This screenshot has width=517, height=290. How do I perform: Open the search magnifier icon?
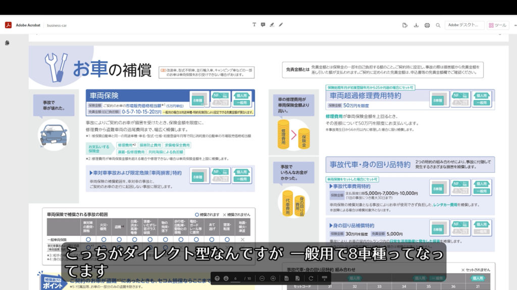[x=438, y=25]
